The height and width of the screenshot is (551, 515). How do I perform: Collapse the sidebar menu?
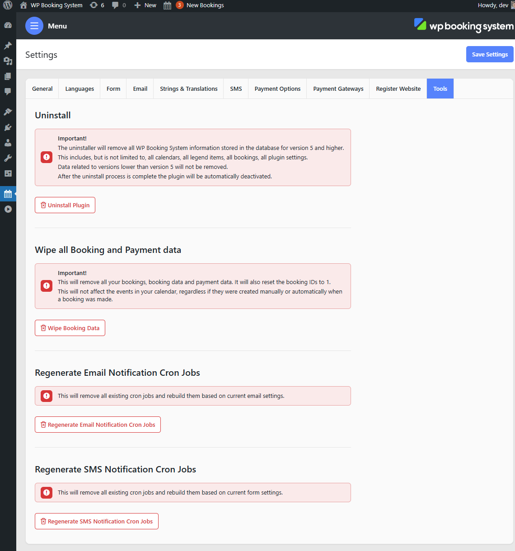coord(8,209)
